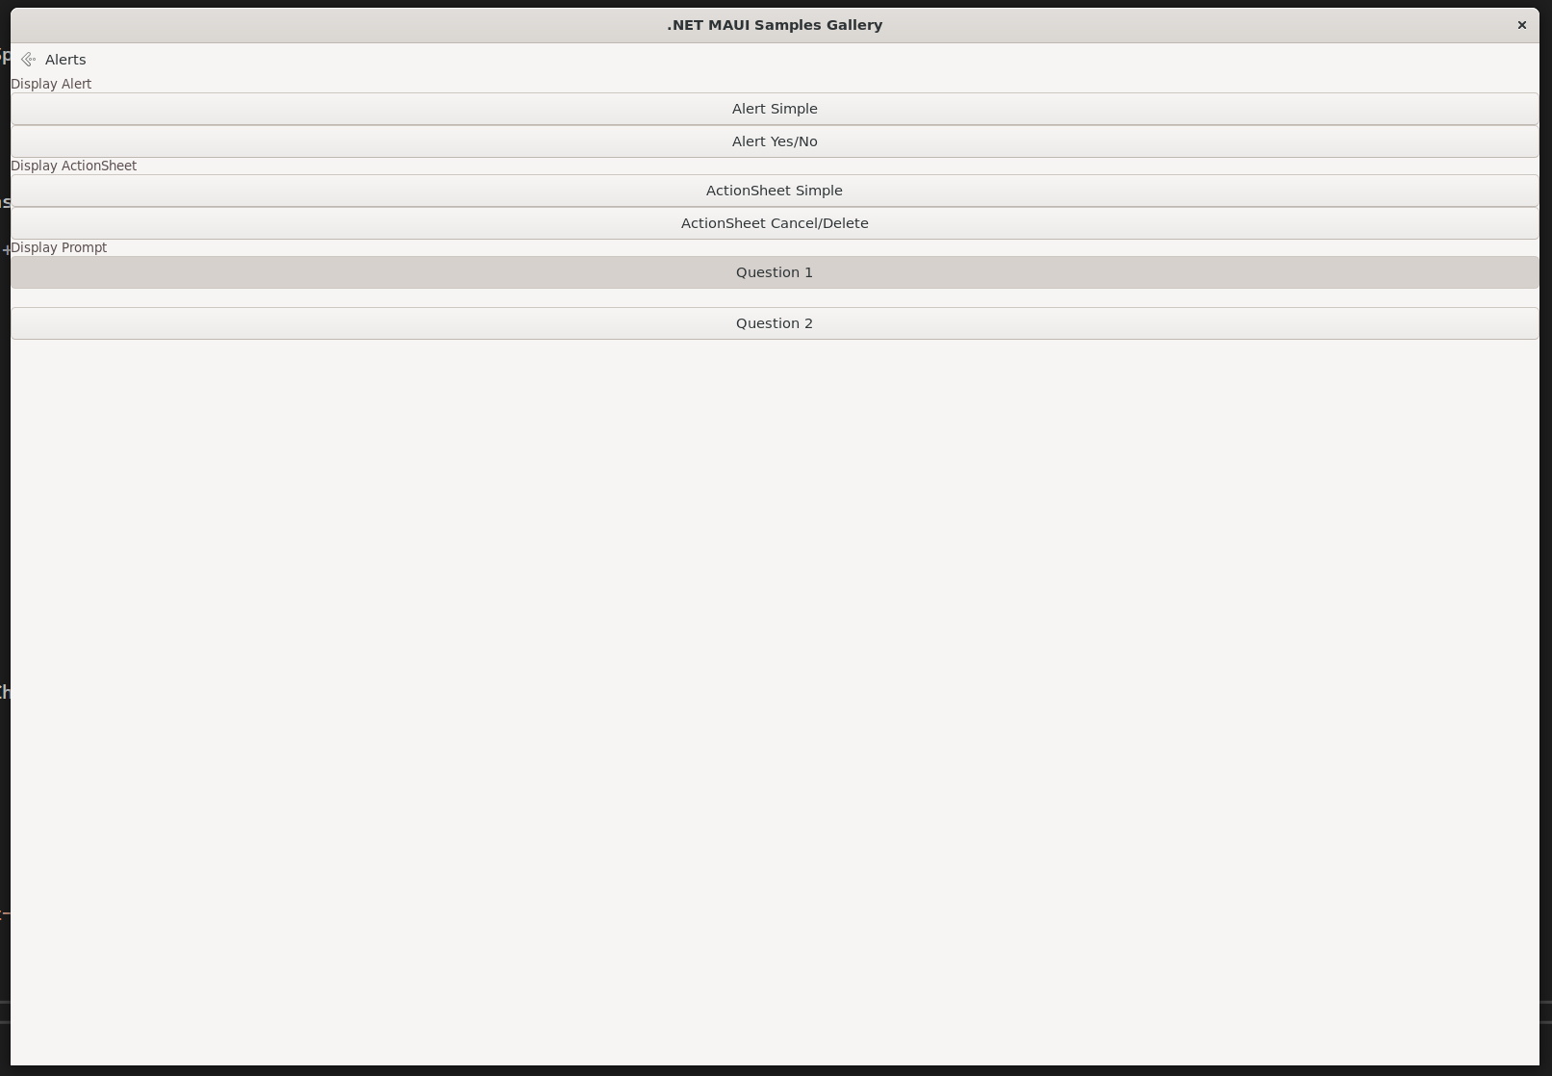Click the plus sign left of Display Prompt
The width and height of the screenshot is (1552, 1076).
(x=5, y=250)
